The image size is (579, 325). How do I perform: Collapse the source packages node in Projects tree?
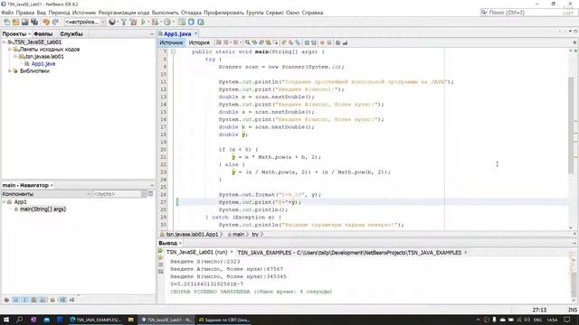coord(10,49)
